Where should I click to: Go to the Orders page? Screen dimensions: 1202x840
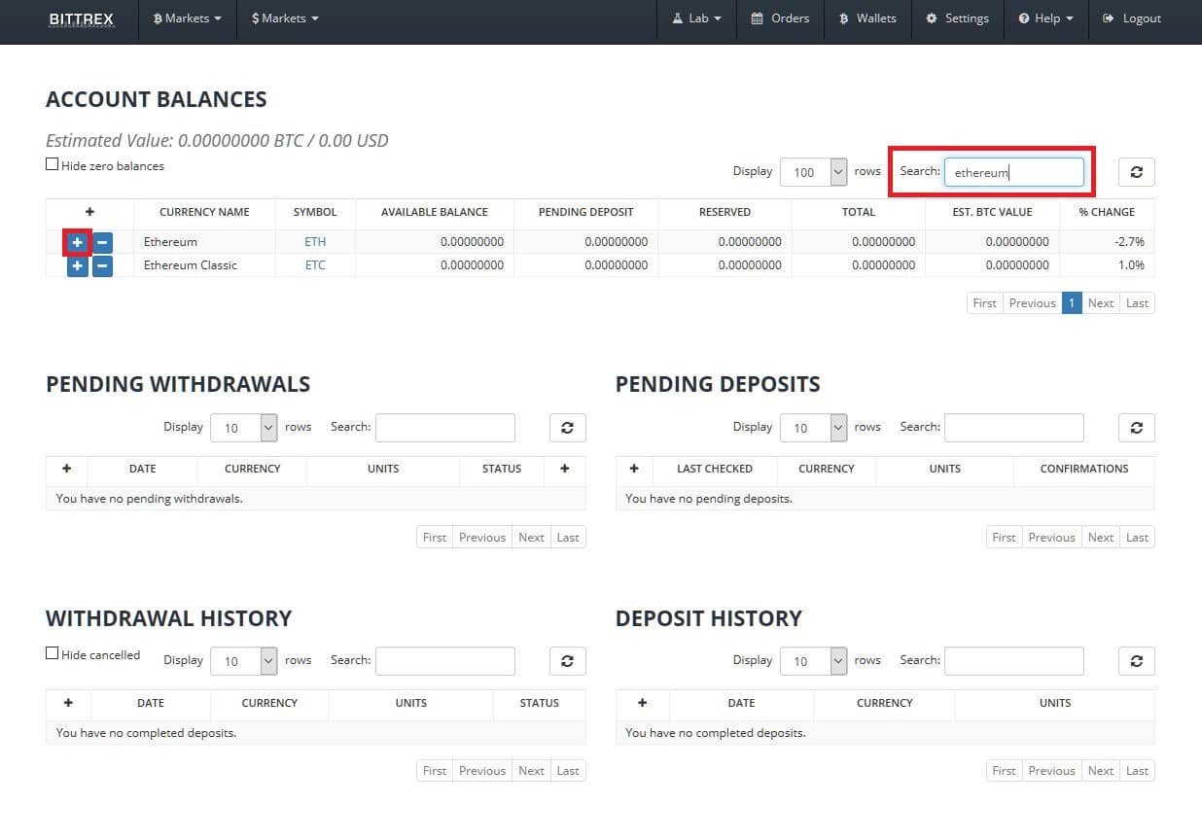[780, 17]
